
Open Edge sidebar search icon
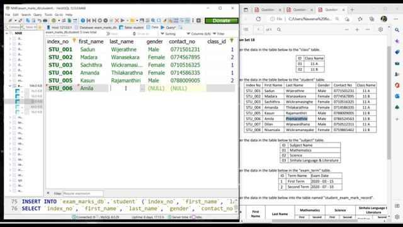(397, 30)
